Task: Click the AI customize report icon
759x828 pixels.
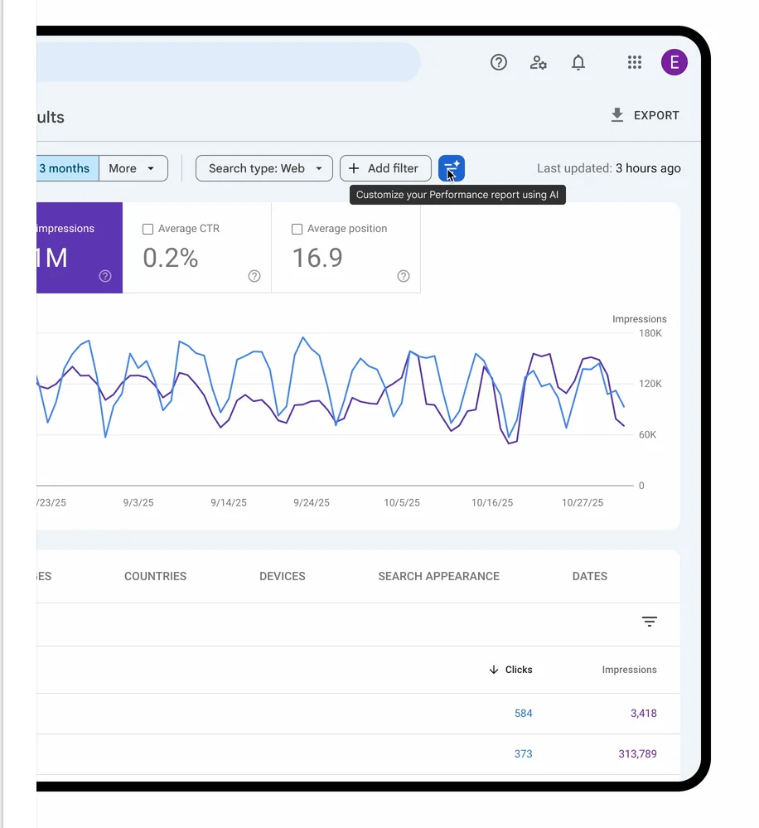Action: pyautogui.click(x=452, y=168)
